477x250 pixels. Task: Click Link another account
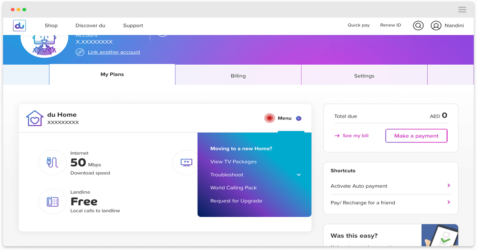114,52
